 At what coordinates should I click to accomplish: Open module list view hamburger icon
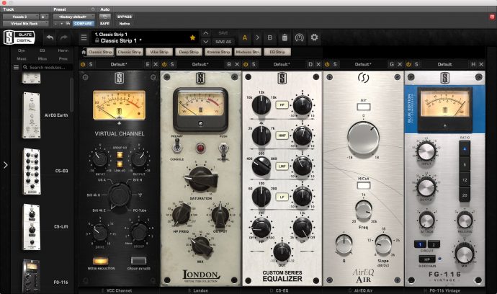[x=16, y=67]
